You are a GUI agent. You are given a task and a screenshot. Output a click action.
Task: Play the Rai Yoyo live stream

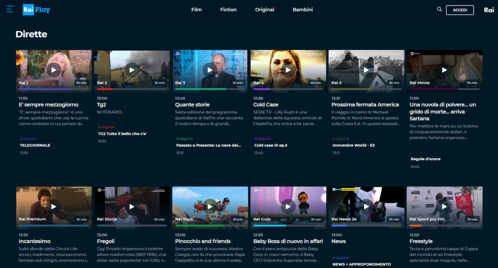point(210,206)
